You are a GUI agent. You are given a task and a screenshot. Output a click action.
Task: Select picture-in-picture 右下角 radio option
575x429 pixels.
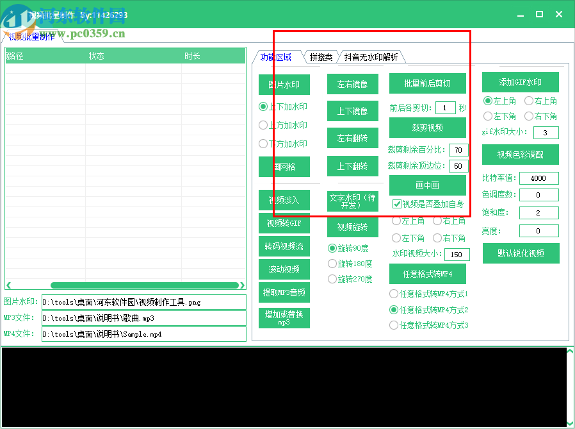tap(449, 238)
